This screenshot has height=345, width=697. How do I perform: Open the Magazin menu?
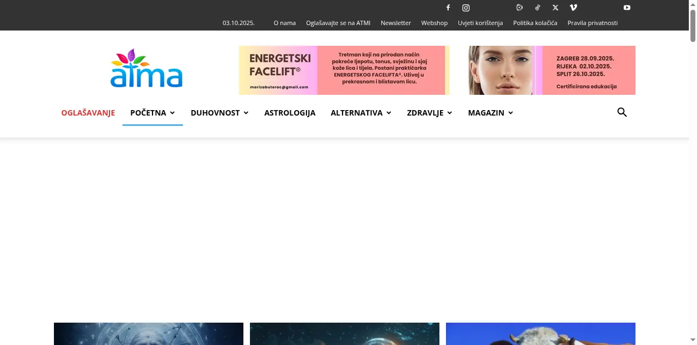(x=486, y=113)
